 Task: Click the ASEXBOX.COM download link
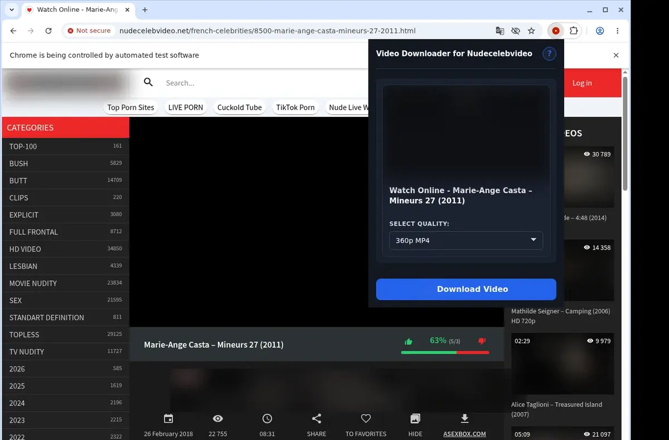click(464, 434)
